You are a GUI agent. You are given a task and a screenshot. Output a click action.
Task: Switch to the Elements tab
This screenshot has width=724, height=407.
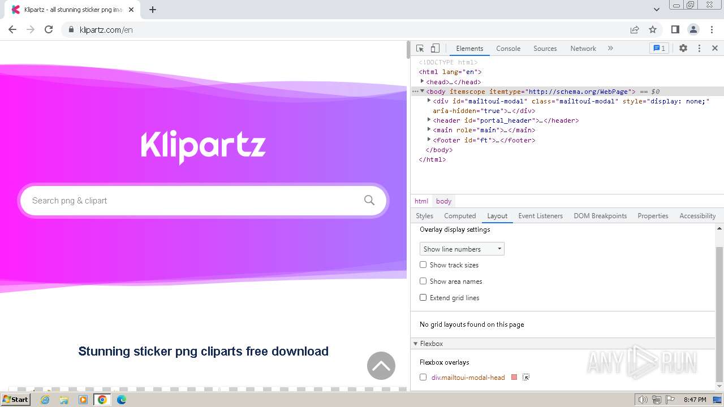pyautogui.click(x=469, y=49)
